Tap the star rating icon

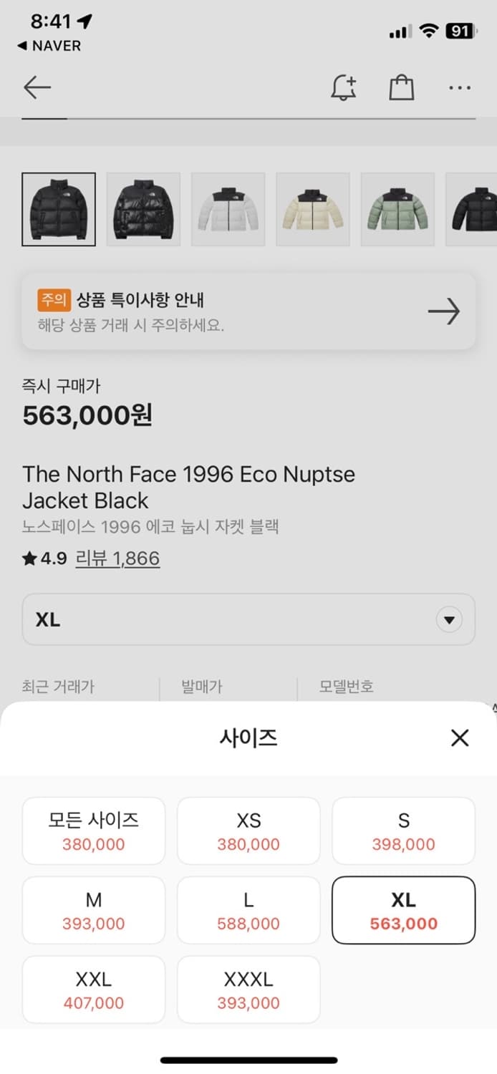click(29, 558)
